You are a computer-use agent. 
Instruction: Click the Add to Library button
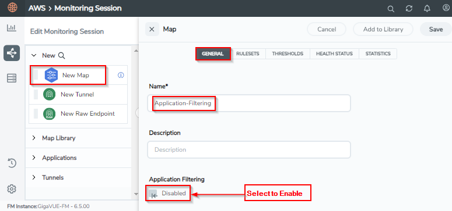(x=383, y=29)
